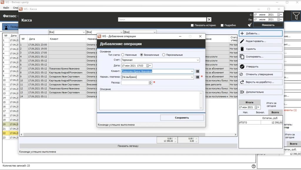Click Показать легенду button
The width and height of the screenshot is (301, 170).
[x=128, y=146]
